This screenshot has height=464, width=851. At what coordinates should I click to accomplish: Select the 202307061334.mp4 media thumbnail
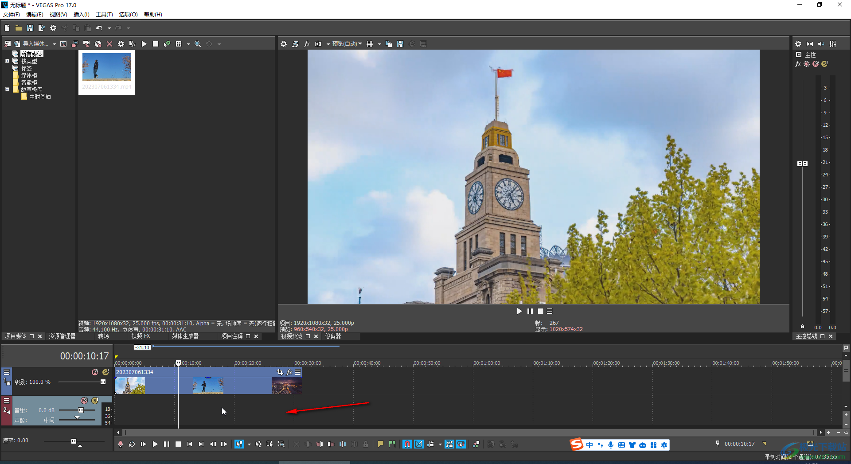107,72
